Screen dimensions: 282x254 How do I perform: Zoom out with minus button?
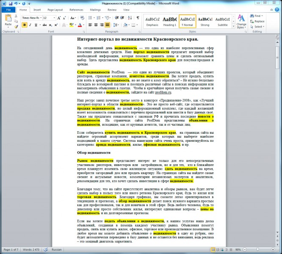point(245,249)
